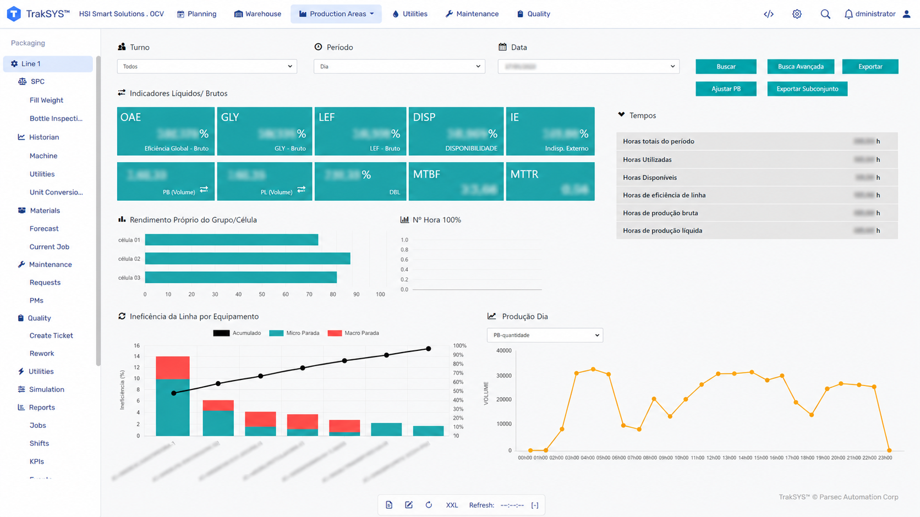Click the refresh icon in the bottom toolbar

click(429, 505)
